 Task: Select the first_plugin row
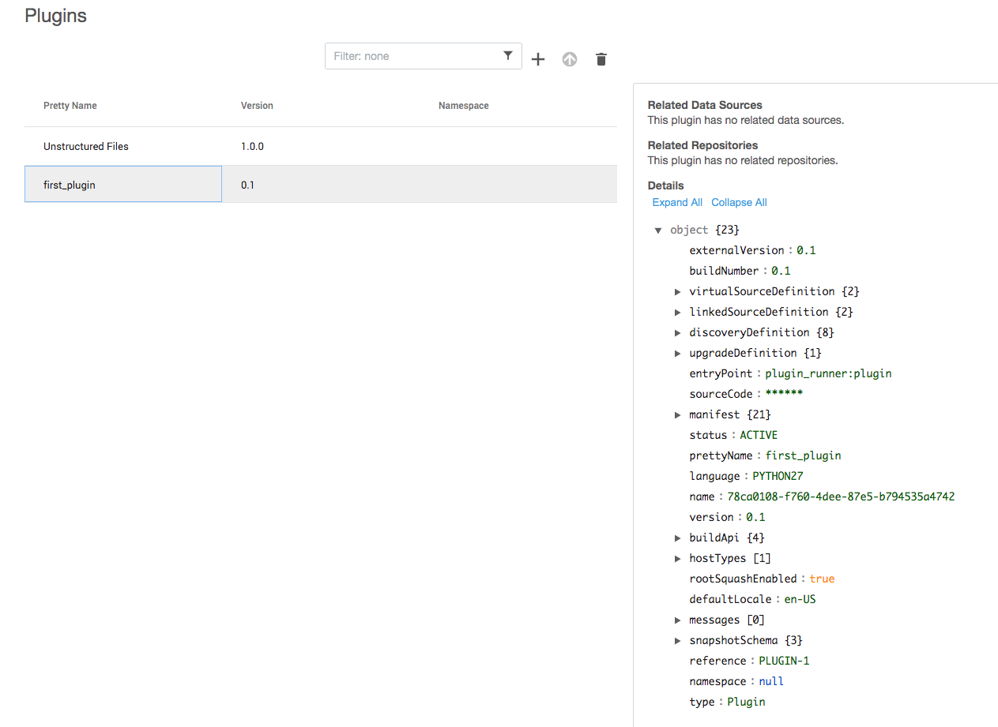click(x=70, y=185)
